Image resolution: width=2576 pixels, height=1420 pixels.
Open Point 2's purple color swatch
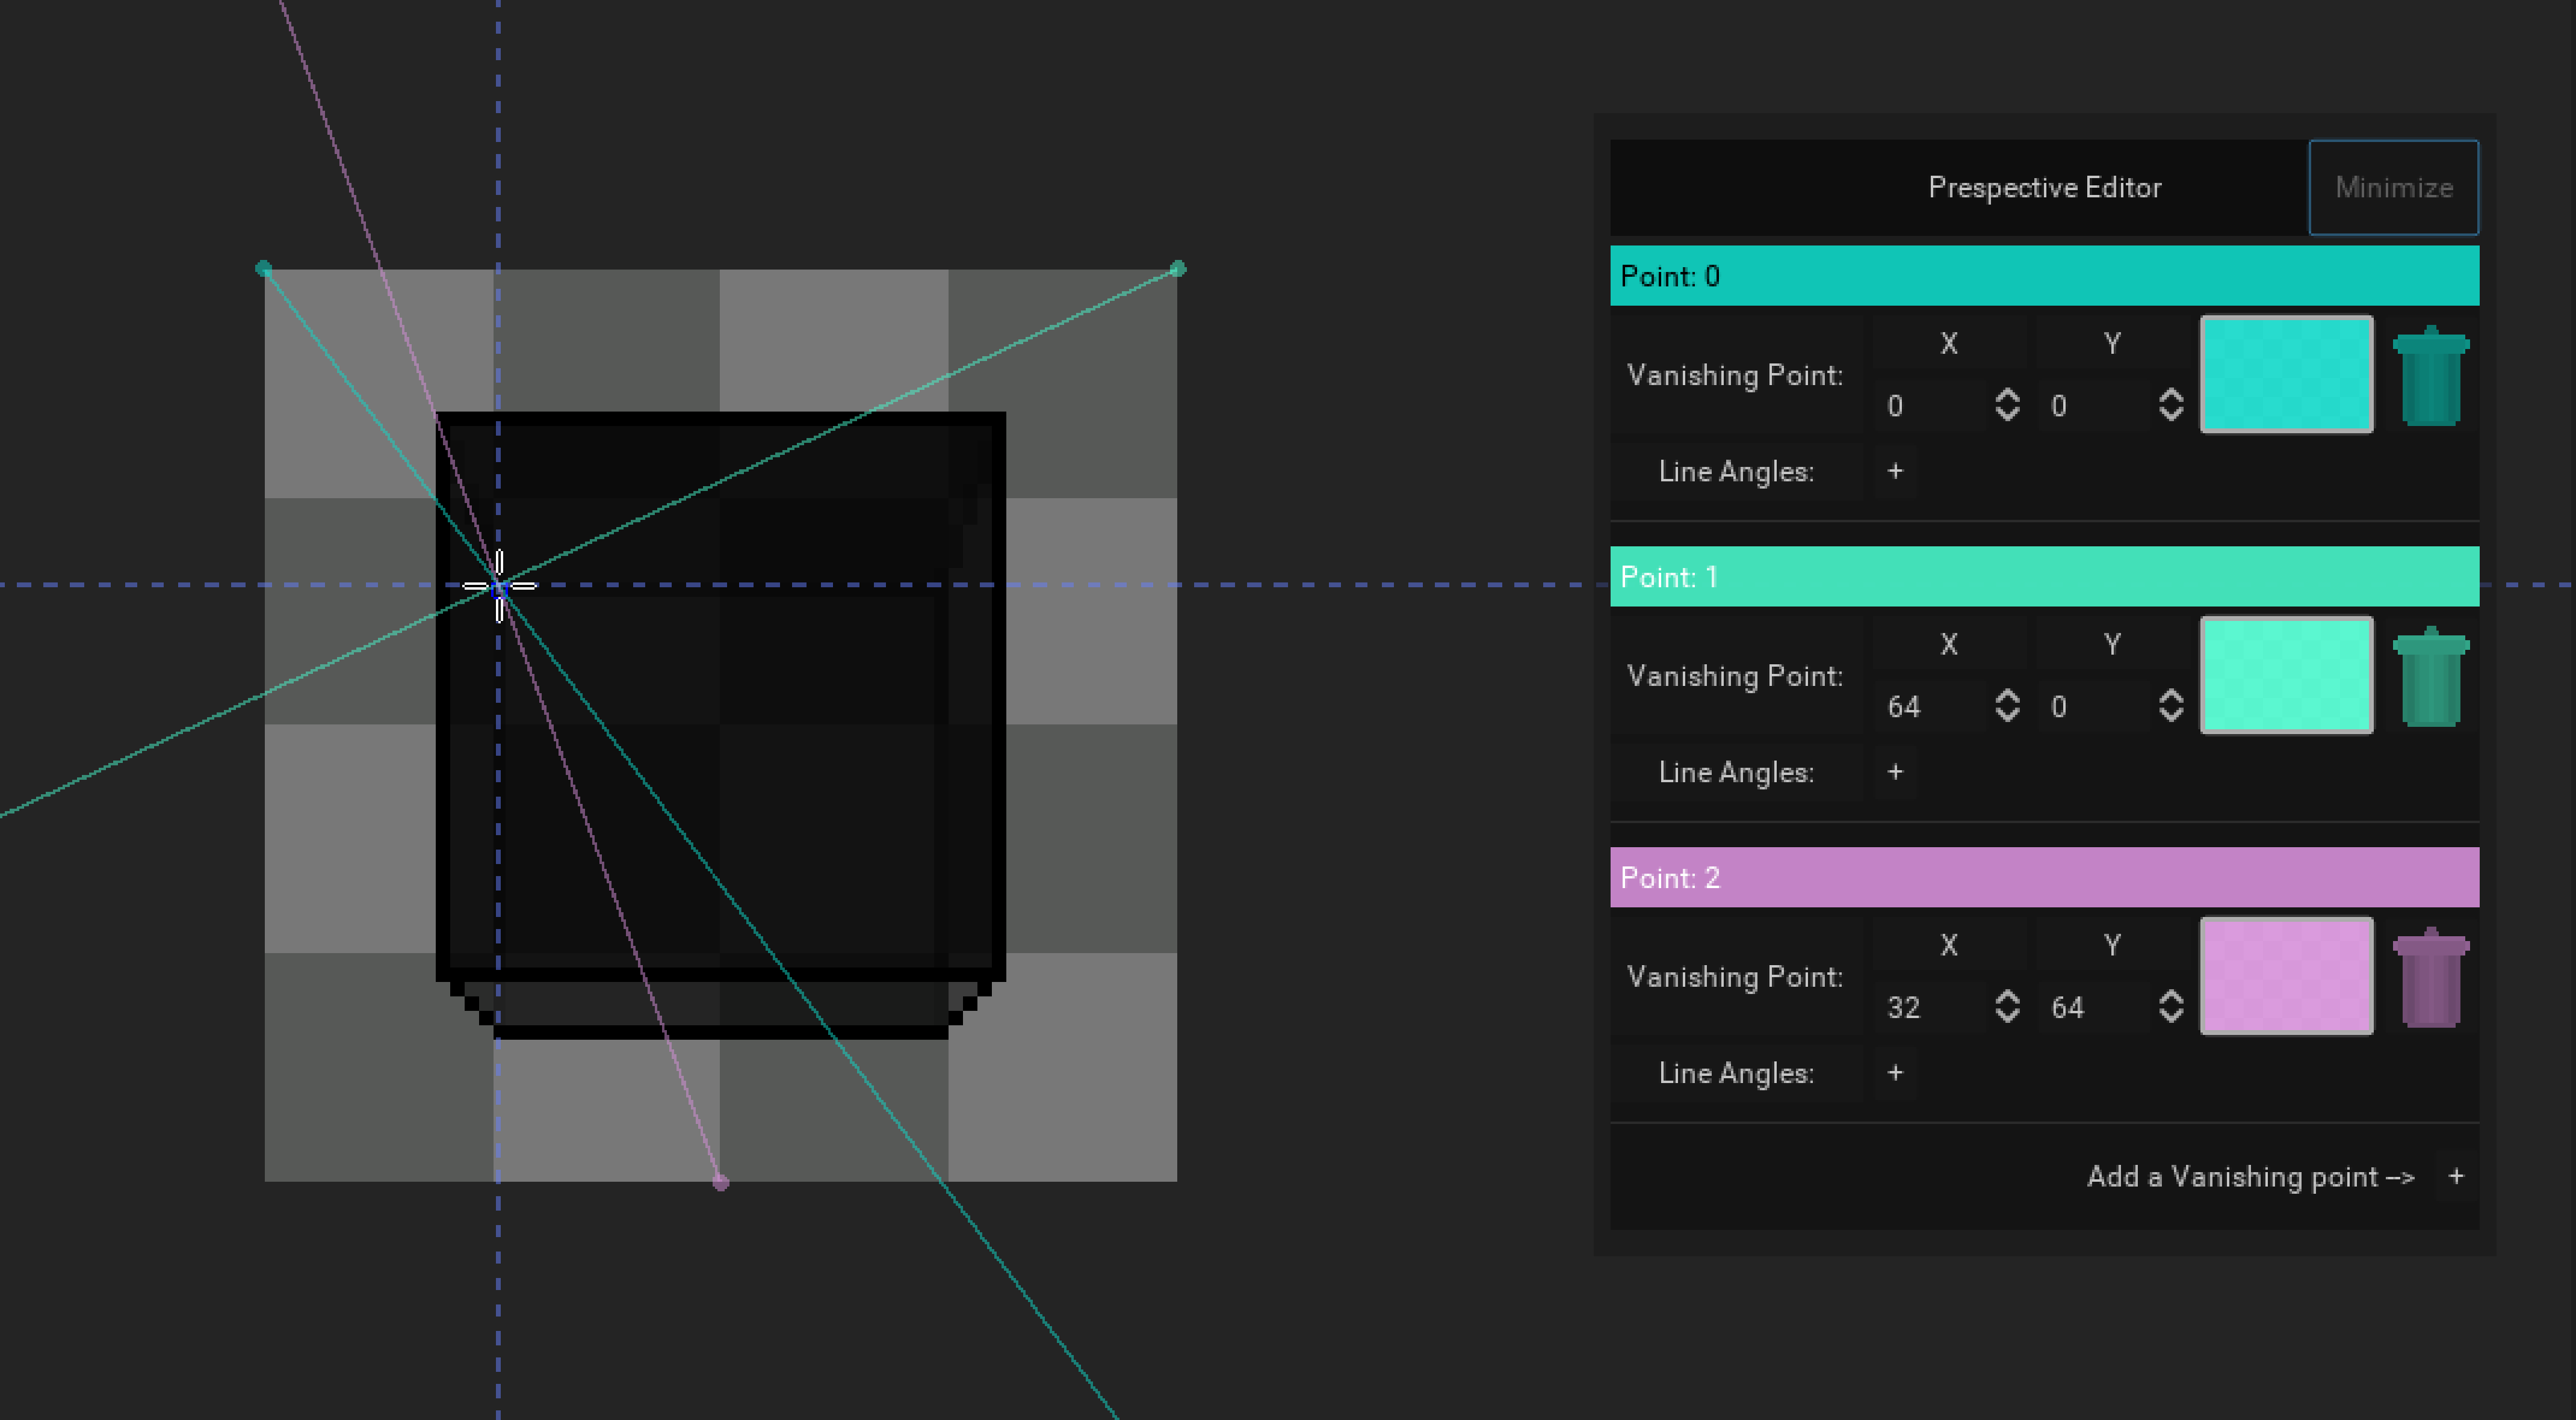[x=2287, y=976]
